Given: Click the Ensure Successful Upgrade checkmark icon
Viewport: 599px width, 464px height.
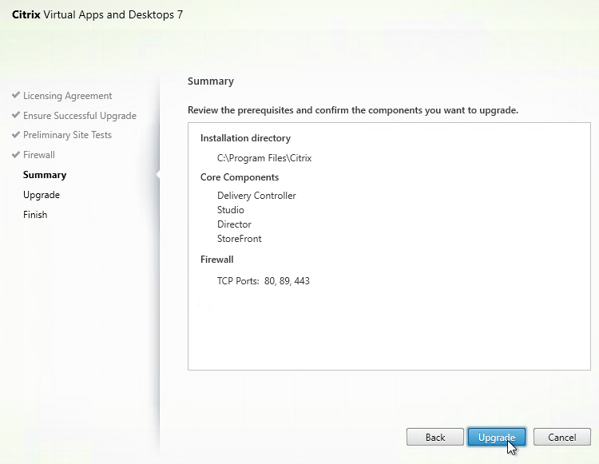Looking at the screenshot, I should click(16, 114).
